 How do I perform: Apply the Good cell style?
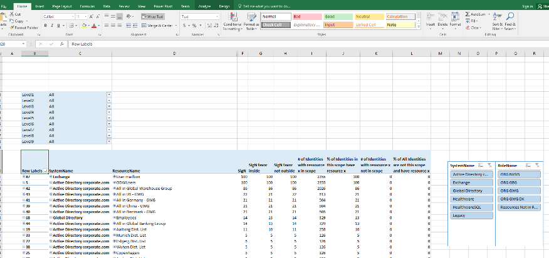tap(338, 17)
